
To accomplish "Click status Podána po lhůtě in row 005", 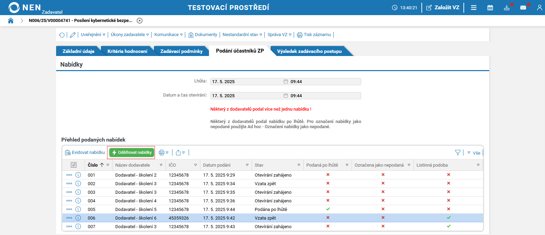I will point(271,209).
